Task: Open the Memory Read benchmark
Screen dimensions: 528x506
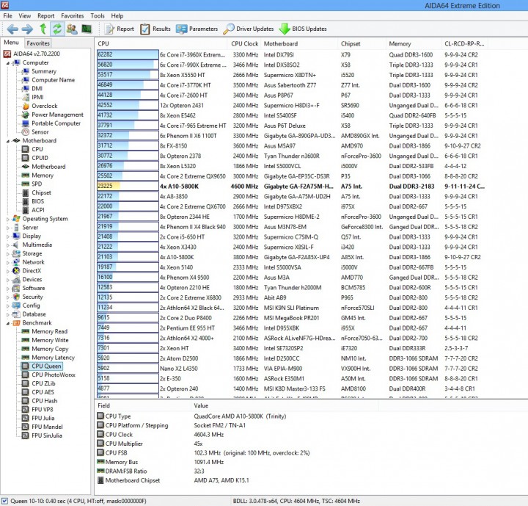Action: pos(50,332)
